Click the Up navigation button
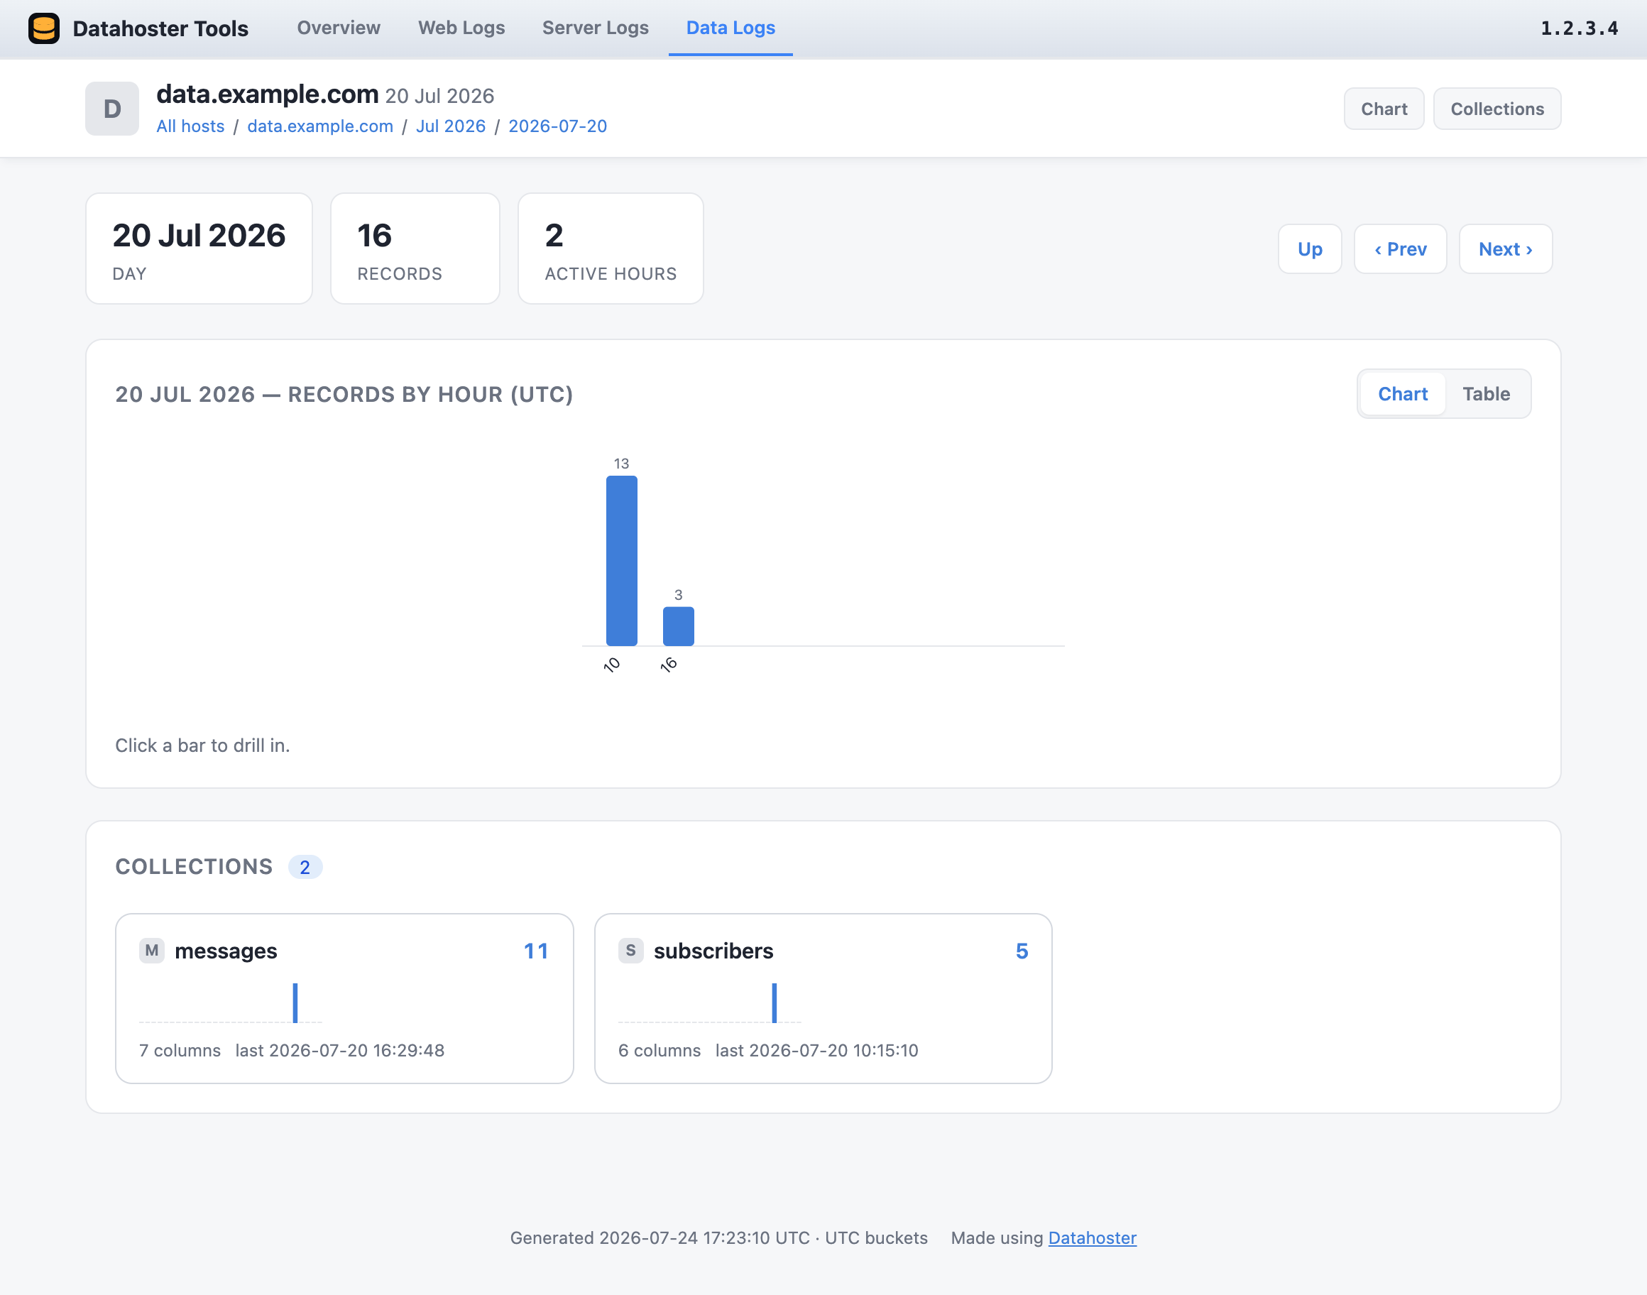 click(x=1310, y=248)
